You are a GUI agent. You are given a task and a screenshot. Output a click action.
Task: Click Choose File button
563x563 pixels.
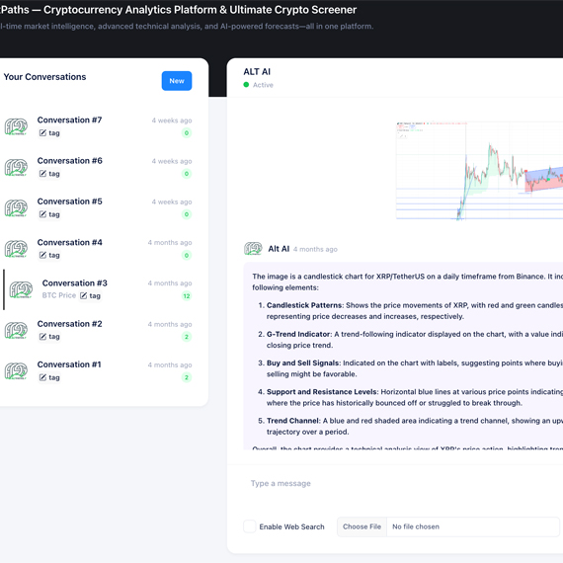tap(362, 526)
